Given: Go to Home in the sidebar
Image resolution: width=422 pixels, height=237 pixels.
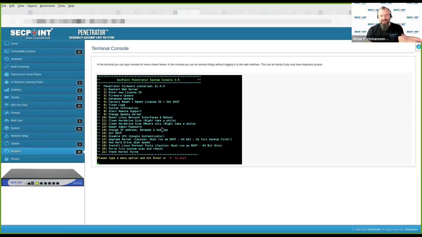Looking at the screenshot, I should pos(14,43).
